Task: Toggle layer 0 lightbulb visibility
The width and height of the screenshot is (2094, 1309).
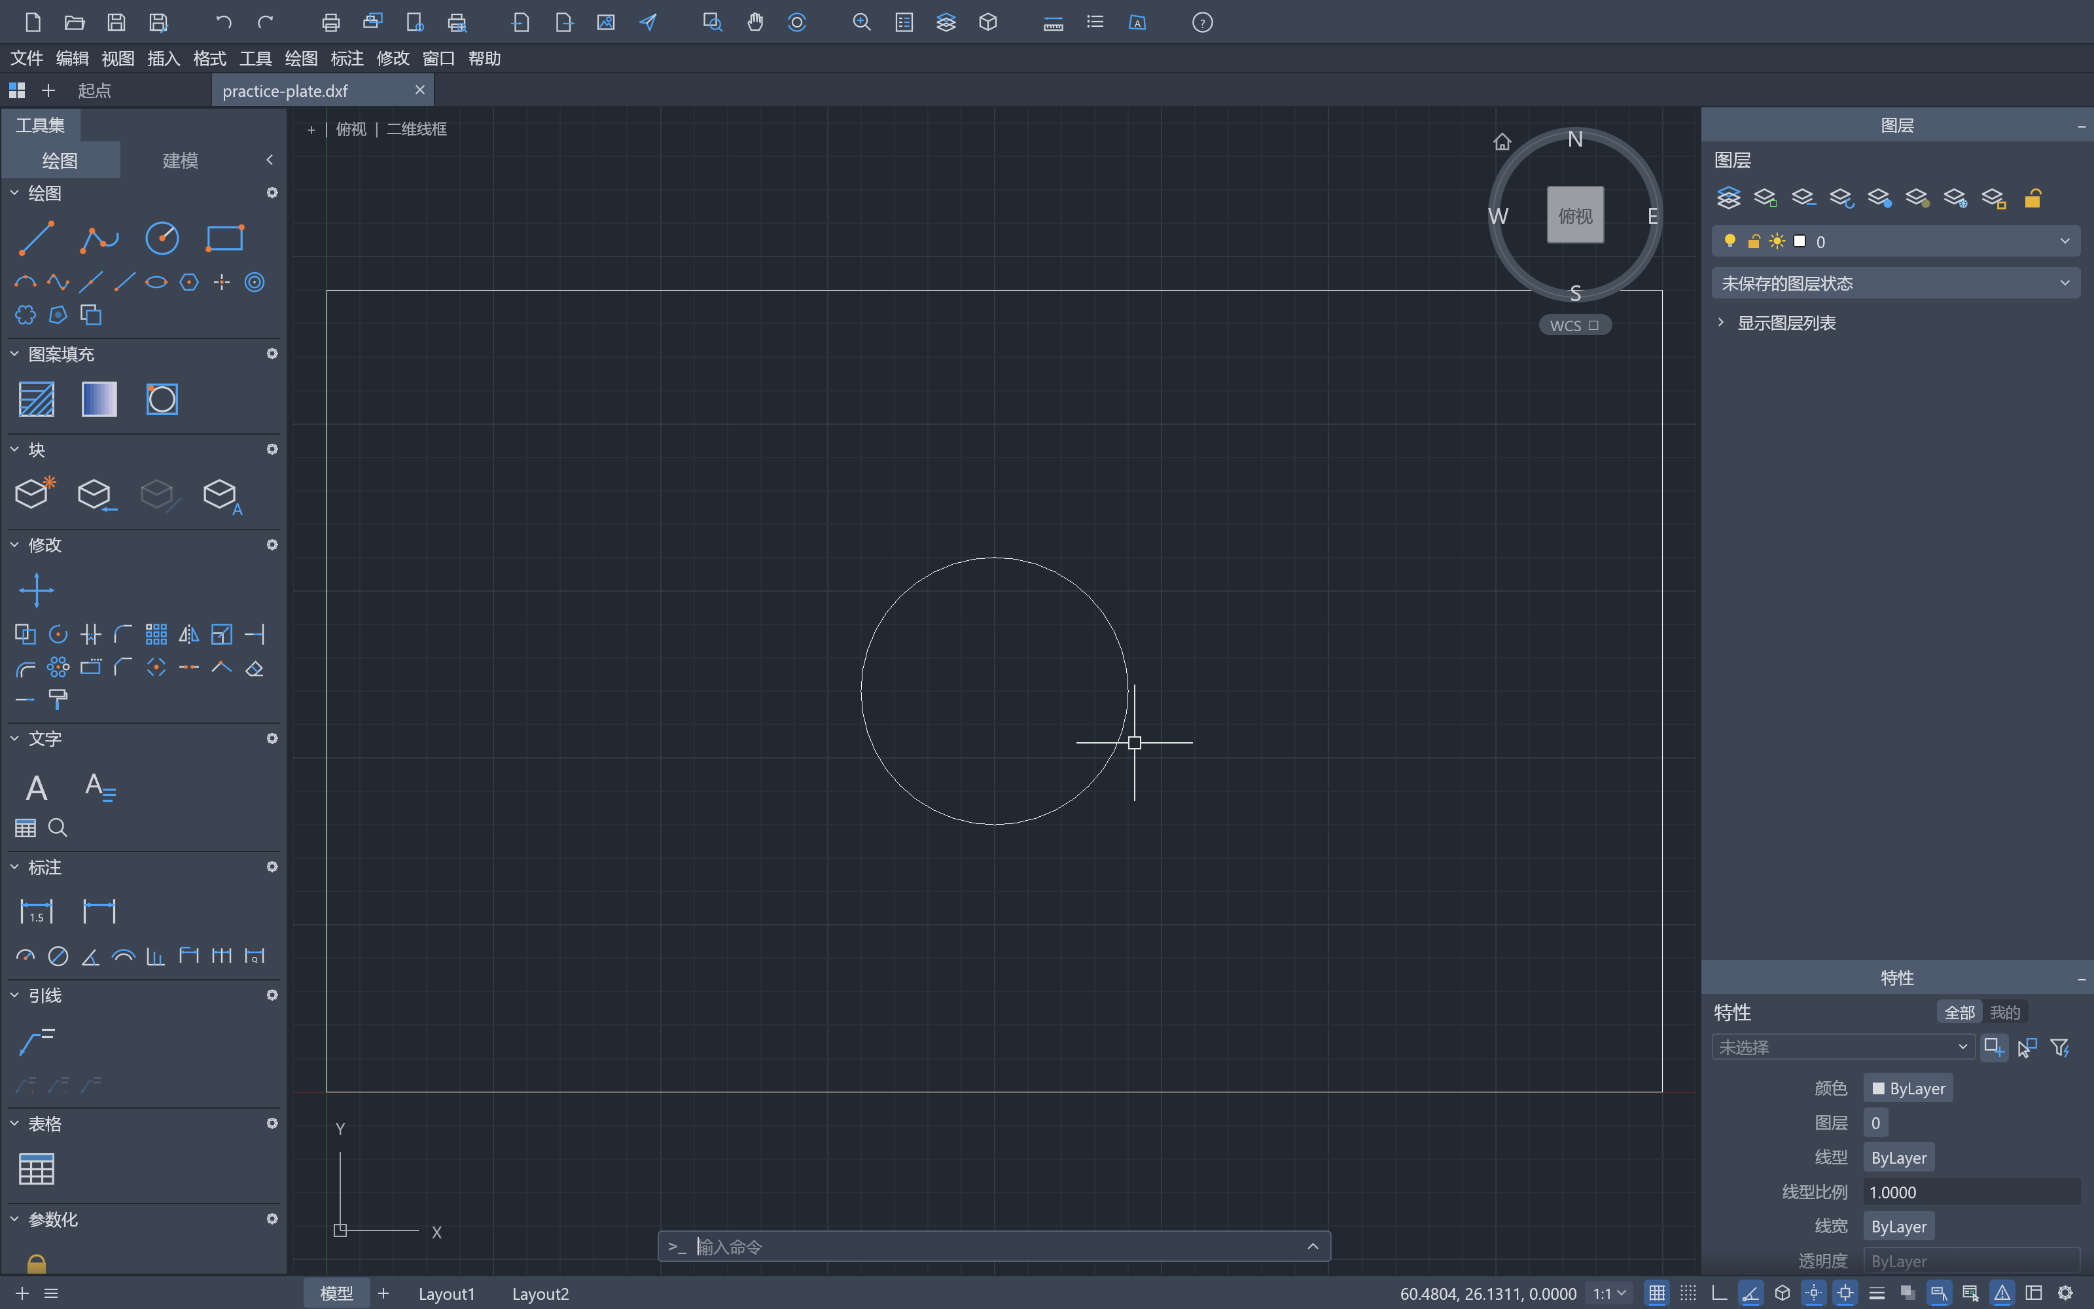Action: click(1730, 242)
